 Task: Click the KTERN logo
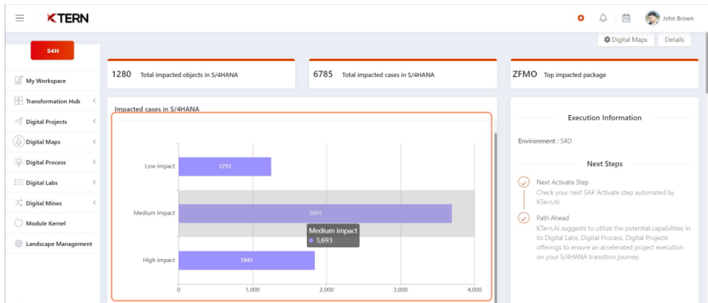68,18
